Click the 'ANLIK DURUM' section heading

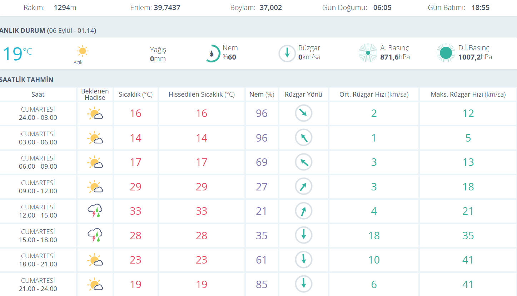48,31
